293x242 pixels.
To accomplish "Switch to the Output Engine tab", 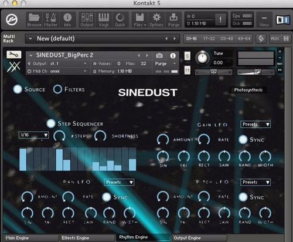I will point(199,238).
